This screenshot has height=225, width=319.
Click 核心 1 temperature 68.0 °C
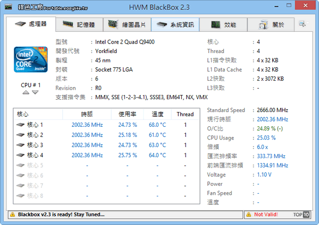(x=157, y=125)
